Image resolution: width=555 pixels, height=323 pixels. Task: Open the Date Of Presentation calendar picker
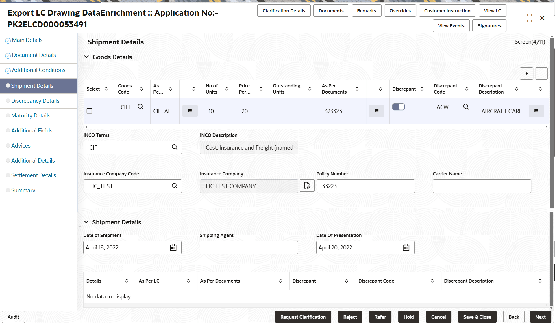(x=406, y=247)
